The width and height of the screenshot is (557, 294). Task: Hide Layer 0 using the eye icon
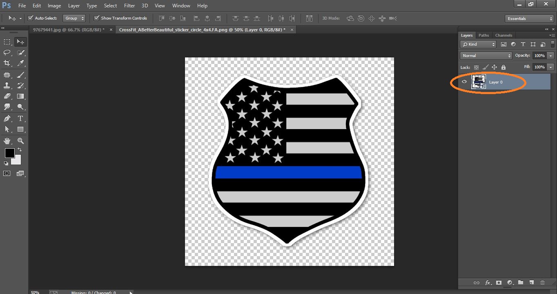464,82
